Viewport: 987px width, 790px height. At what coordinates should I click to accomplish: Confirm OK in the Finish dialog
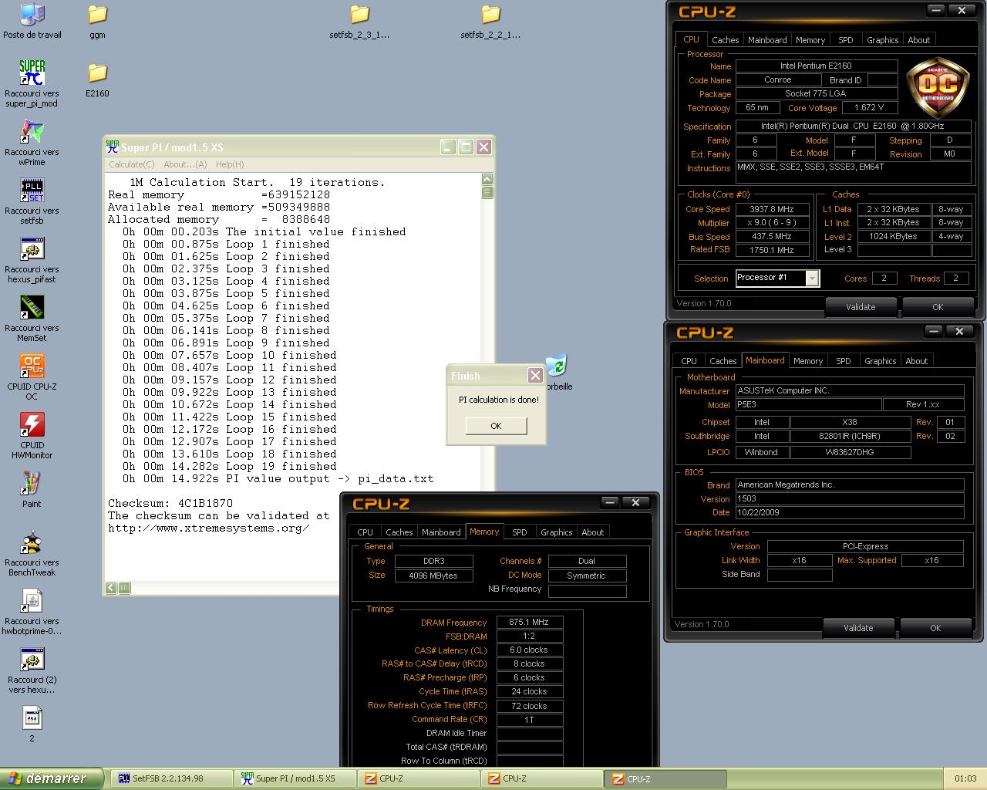(x=496, y=426)
